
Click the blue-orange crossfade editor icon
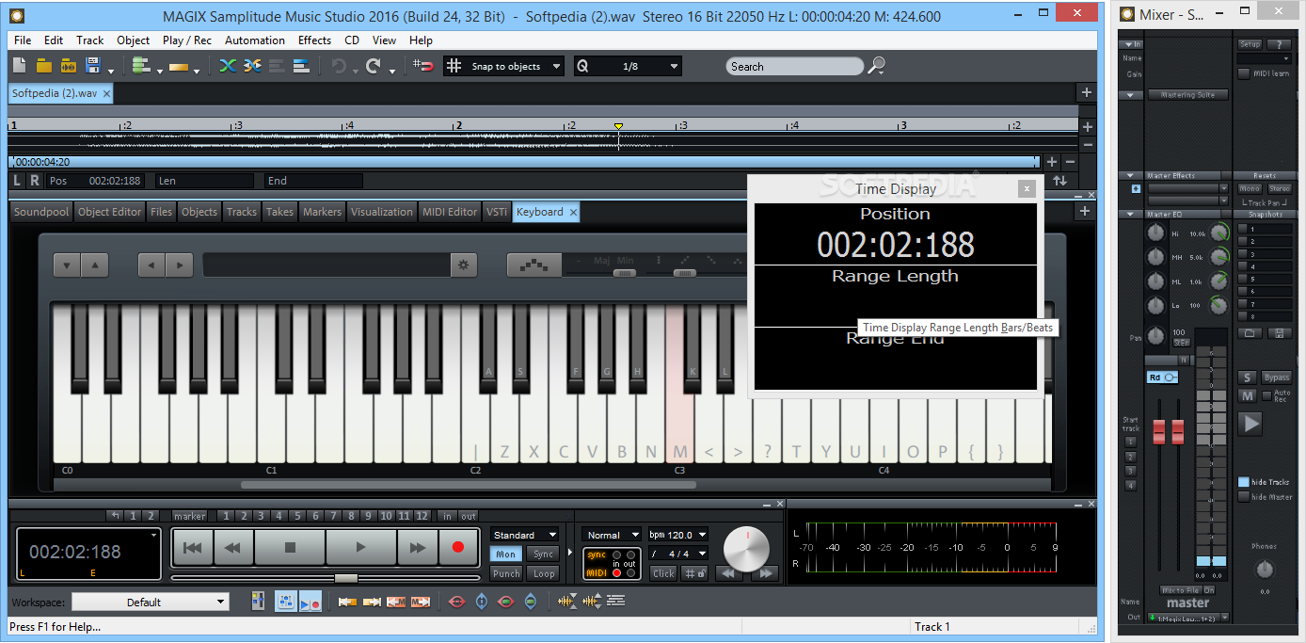tap(251, 66)
